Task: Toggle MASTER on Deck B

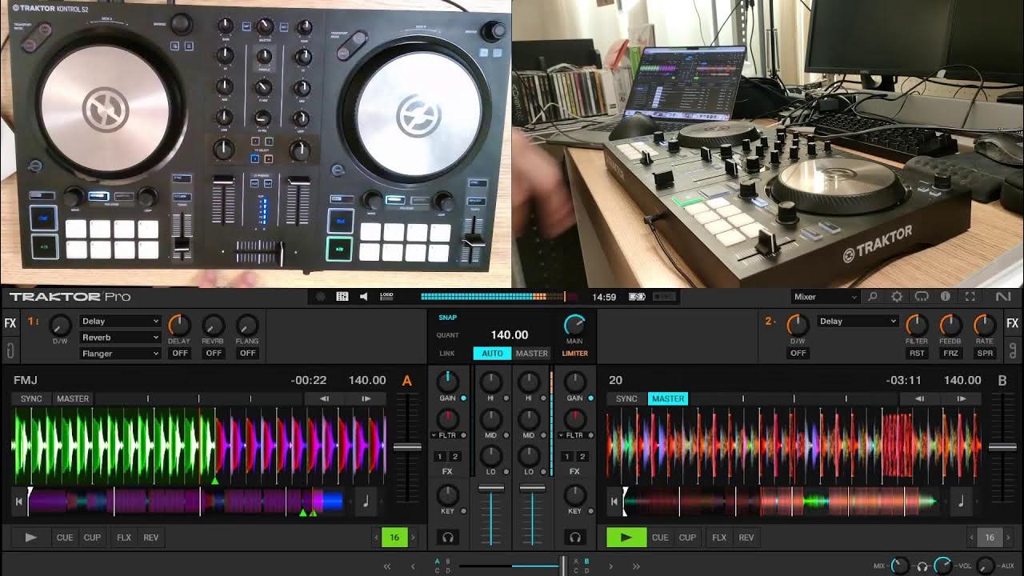Action: (x=668, y=398)
